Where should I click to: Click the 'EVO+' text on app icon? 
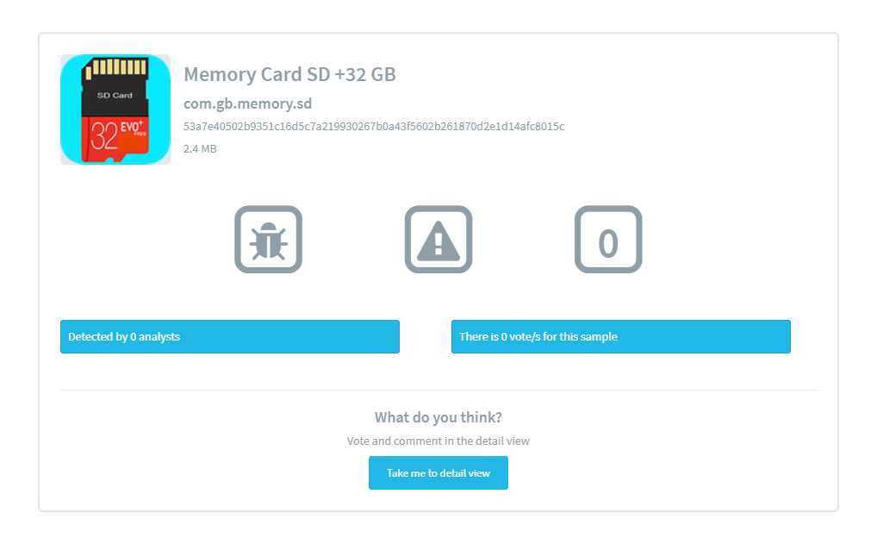pos(133,128)
